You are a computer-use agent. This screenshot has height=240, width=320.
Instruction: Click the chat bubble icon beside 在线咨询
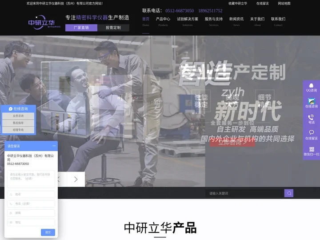tap(11, 109)
